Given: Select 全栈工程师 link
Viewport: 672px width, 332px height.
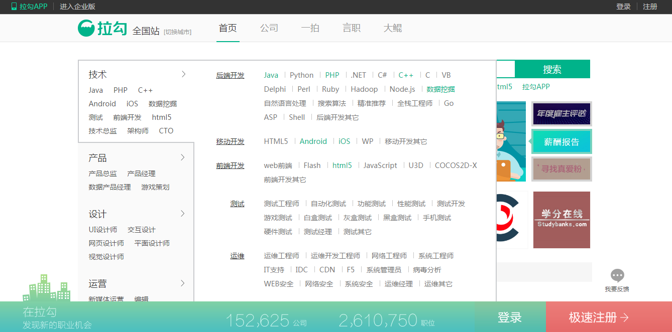Looking at the screenshot, I should click(415, 103).
